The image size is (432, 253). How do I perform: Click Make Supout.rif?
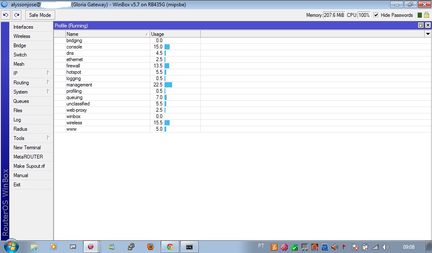(x=31, y=166)
